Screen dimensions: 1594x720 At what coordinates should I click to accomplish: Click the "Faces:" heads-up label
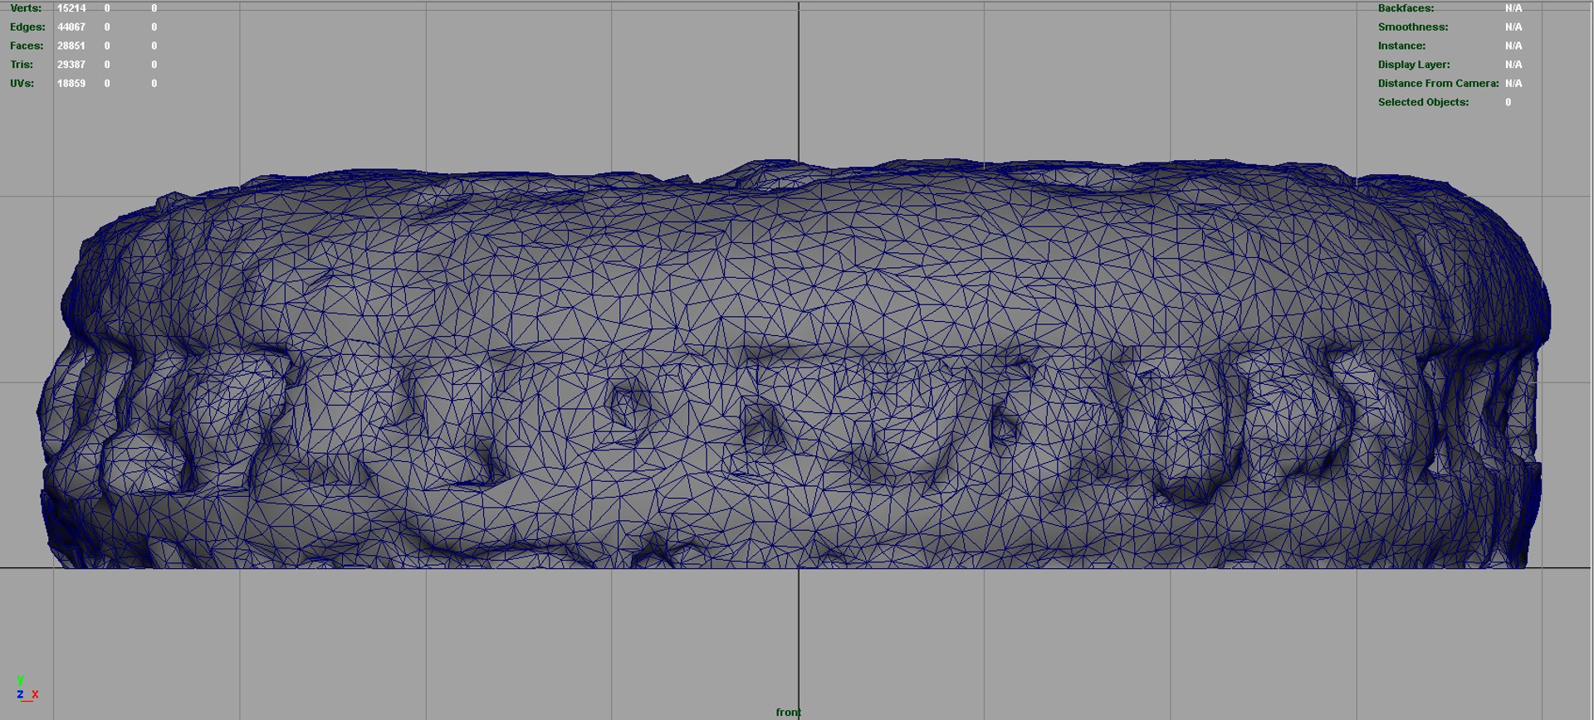pyautogui.click(x=27, y=46)
